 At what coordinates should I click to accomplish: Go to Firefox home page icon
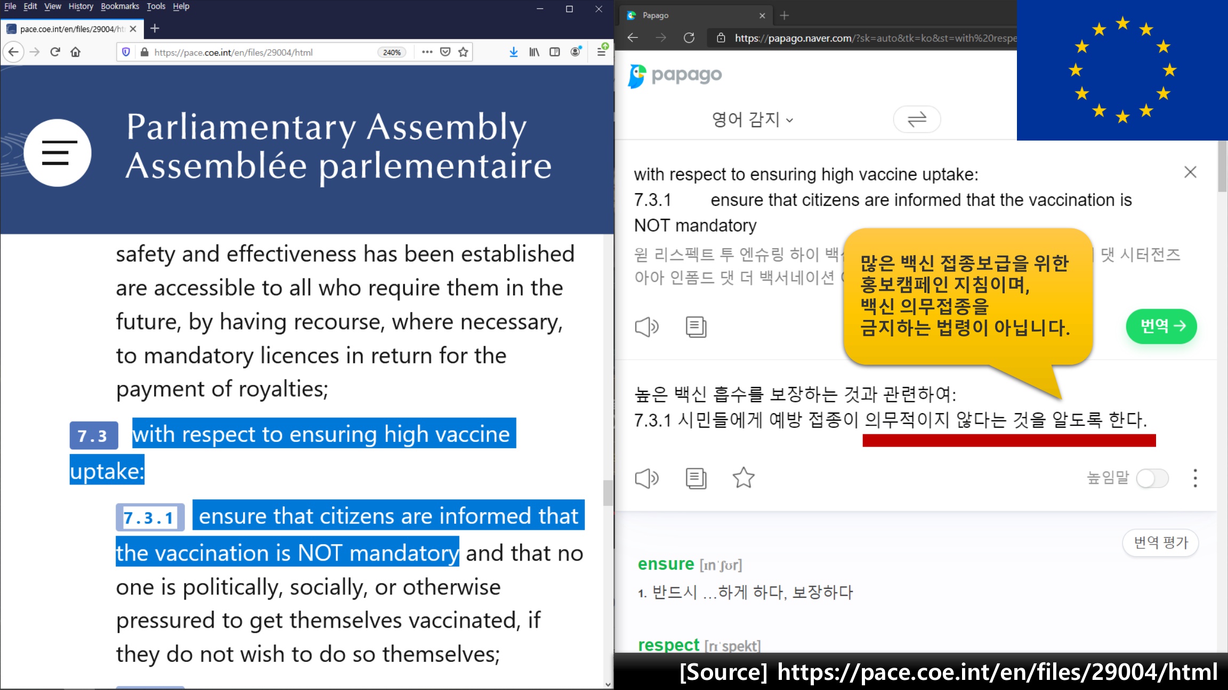pos(76,52)
